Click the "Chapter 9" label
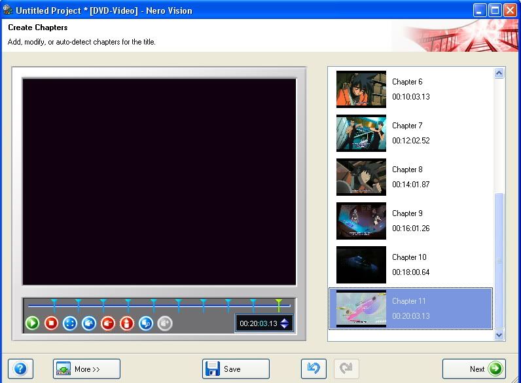 [x=407, y=213]
